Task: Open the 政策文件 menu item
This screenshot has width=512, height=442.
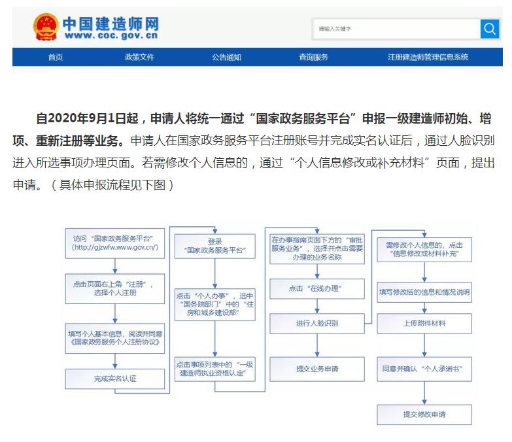Action: tap(139, 57)
